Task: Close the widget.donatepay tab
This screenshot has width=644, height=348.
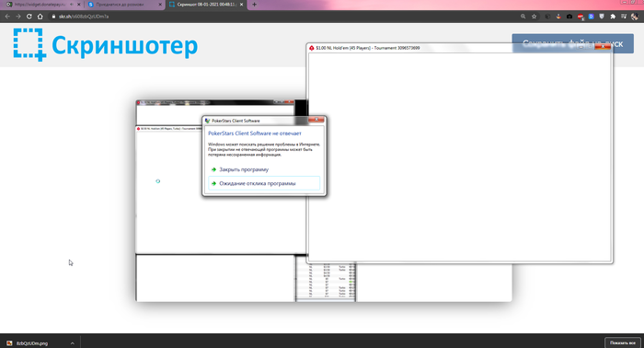Action: click(x=79, y=5)
